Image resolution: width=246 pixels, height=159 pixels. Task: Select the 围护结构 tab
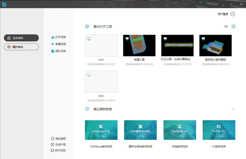(x=21, y=47)
